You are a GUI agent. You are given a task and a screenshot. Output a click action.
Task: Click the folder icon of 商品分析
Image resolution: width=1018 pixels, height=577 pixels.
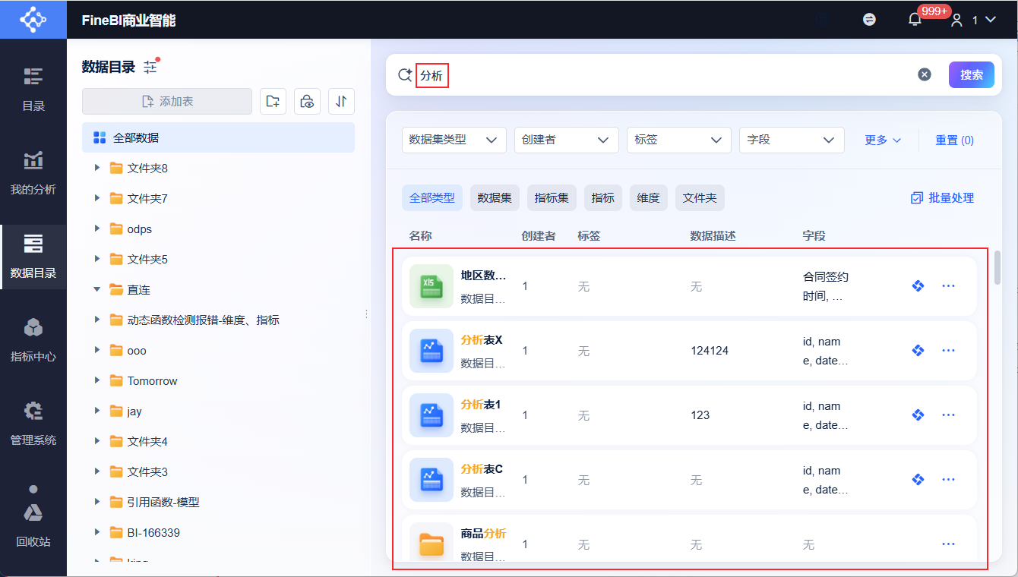point(432,544)
